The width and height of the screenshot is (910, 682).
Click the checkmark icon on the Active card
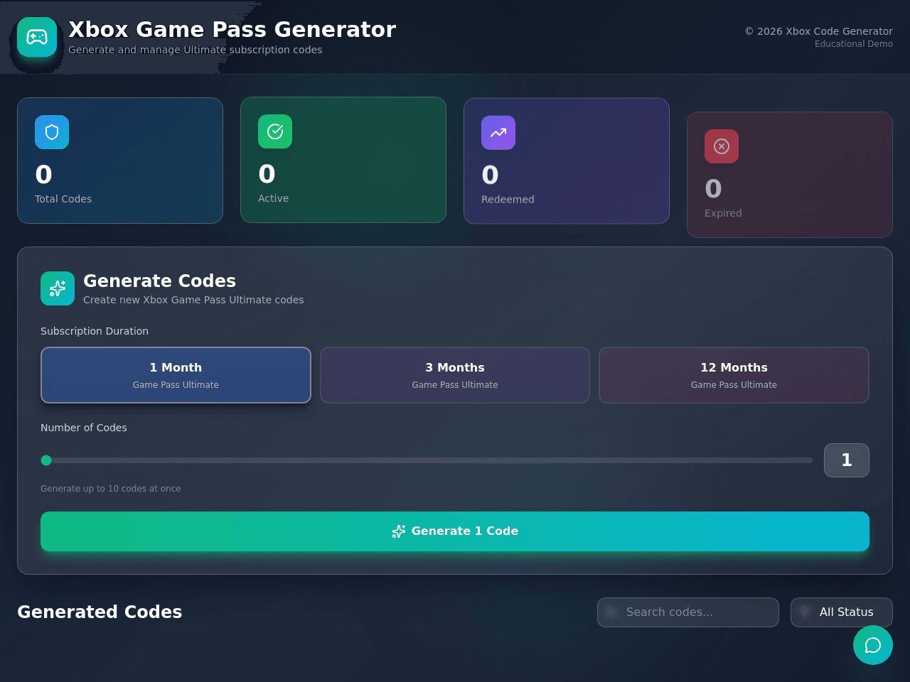point(275,131)
